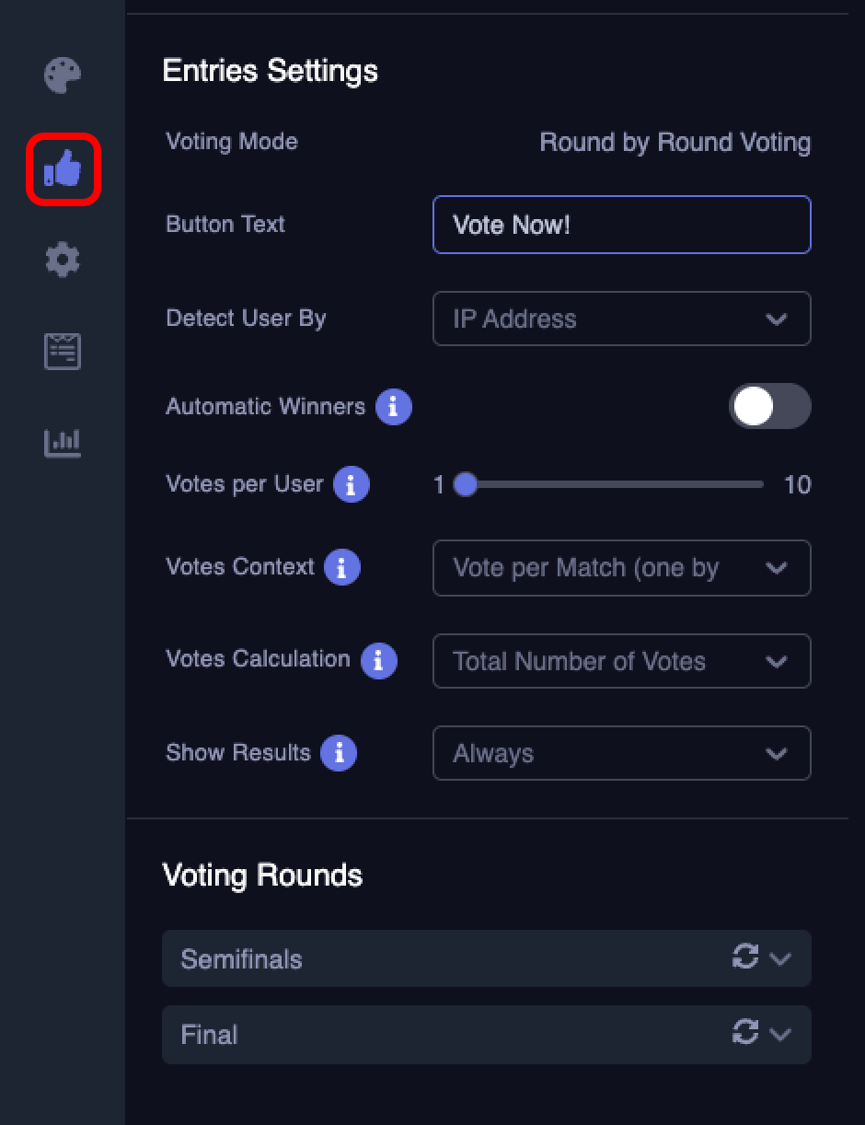Click the refresh icon on Semifinals round
Image resolution: width=865 pixels, height=1125 pixels.
(746, 957)
